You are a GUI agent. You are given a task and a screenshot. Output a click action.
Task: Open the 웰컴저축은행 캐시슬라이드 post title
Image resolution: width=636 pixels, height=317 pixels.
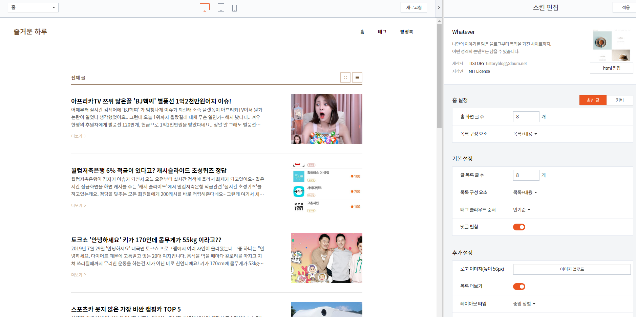(x=149, y=171)
